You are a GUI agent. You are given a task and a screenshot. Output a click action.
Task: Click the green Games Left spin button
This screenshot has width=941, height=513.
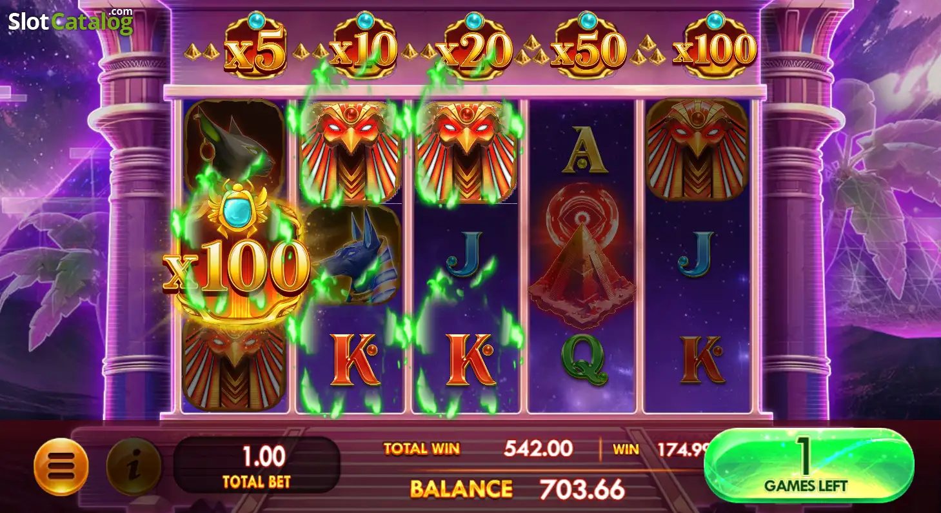809,465
